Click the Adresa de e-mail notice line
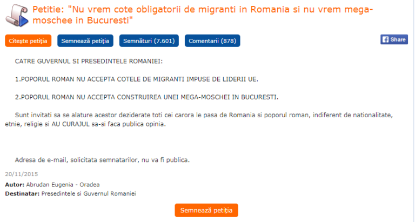415x222 pixels. 102,160
